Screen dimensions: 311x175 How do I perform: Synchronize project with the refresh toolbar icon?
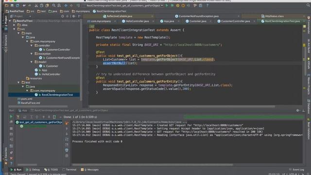coord(17,5)
